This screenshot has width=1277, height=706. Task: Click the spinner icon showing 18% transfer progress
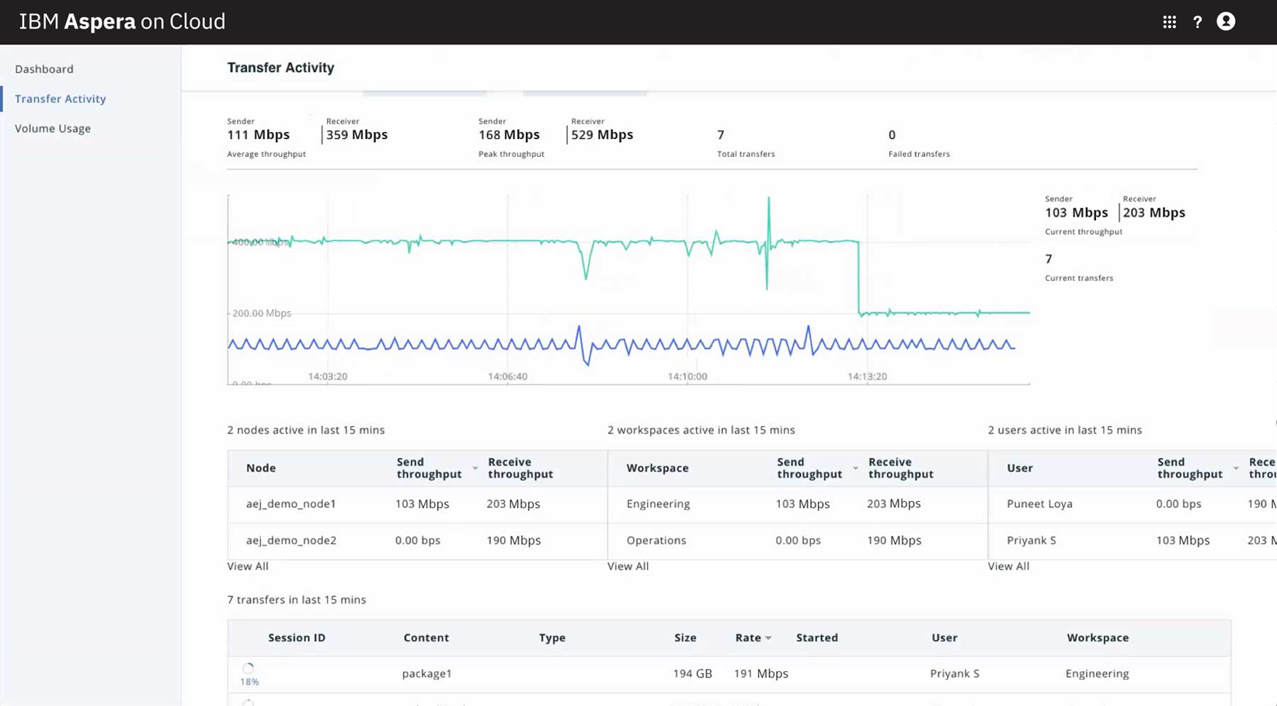pos(249,666)
